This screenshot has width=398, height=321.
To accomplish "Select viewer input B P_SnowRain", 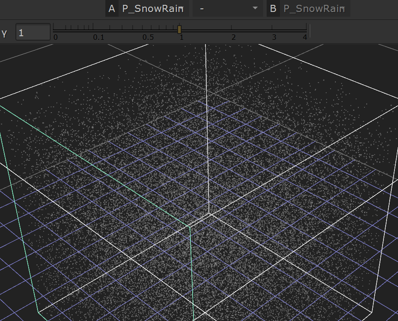I will tap(315, 9).
